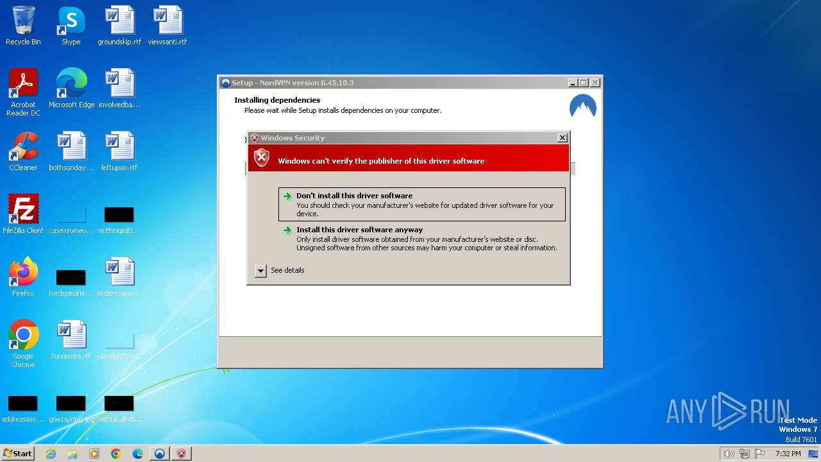This screenshot has width=821, height=462.
Task: Select Firefox desktop shortcut
Action: (x=23, y=277)
